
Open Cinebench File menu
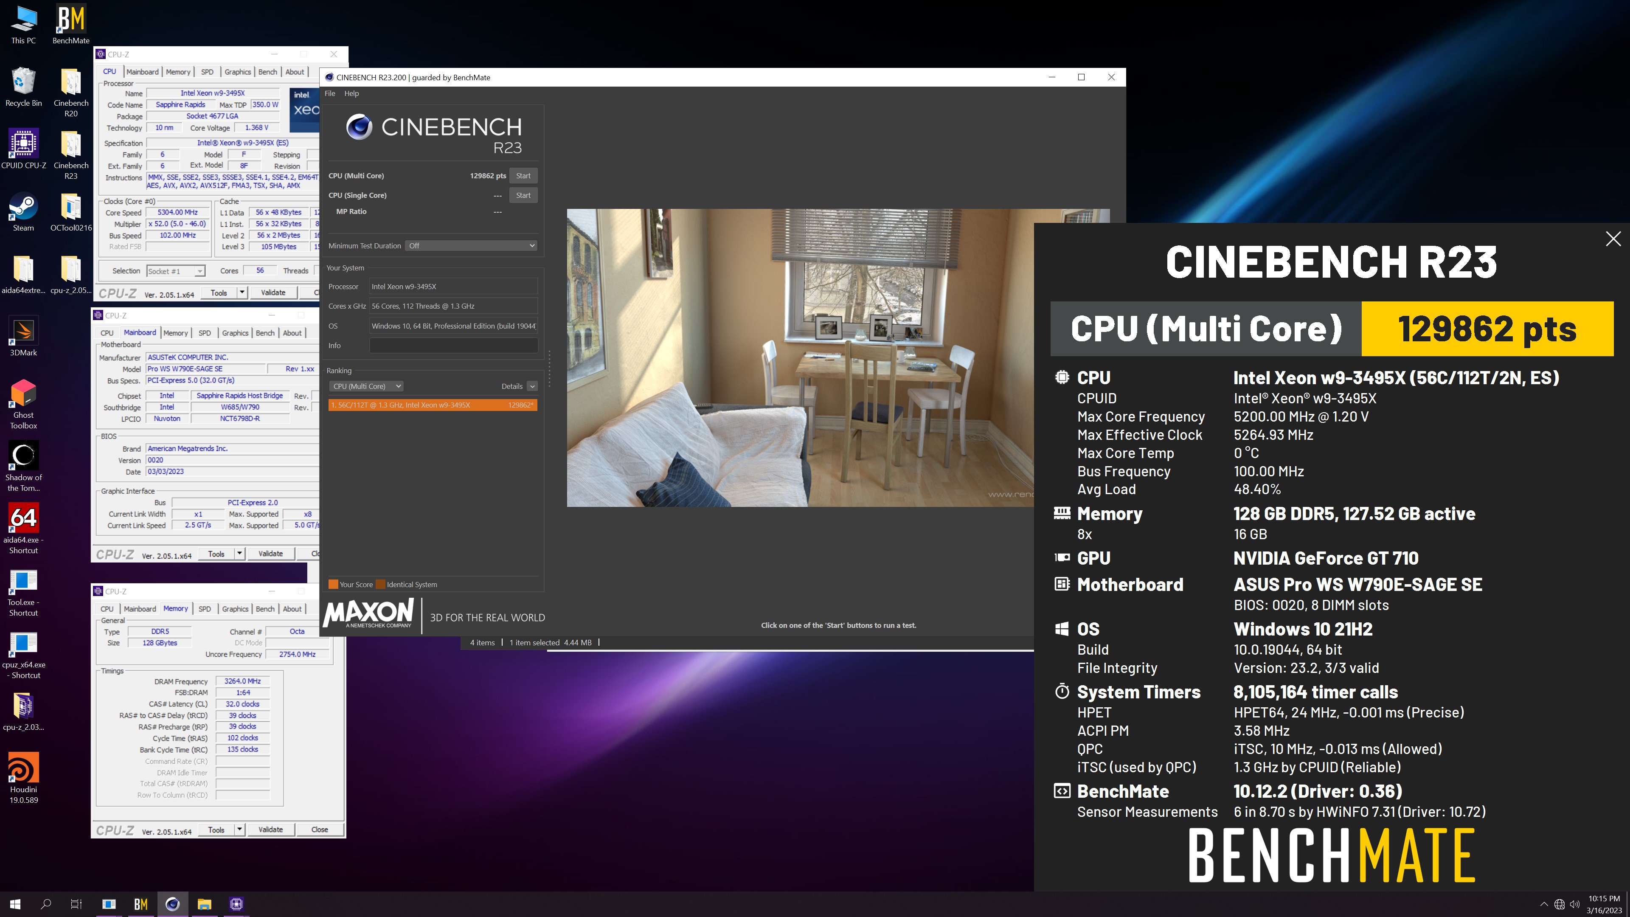pos(330,93)
